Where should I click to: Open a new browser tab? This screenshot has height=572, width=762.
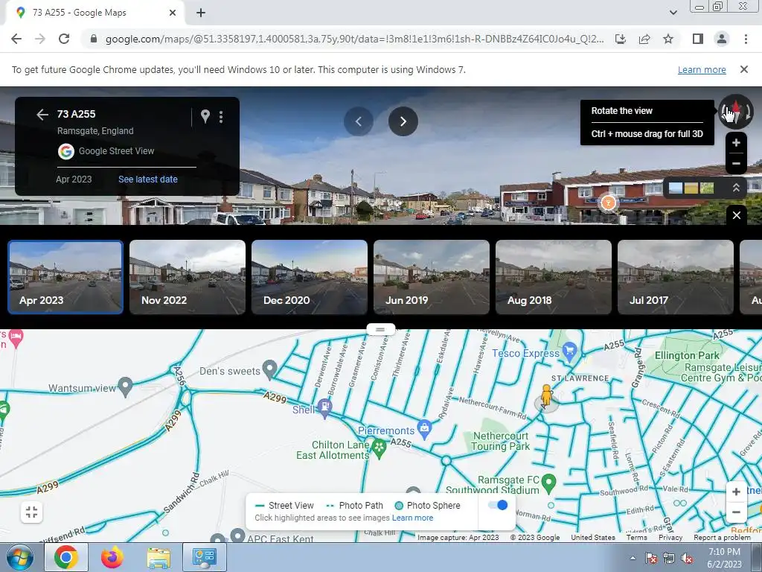tap(201, 13)
